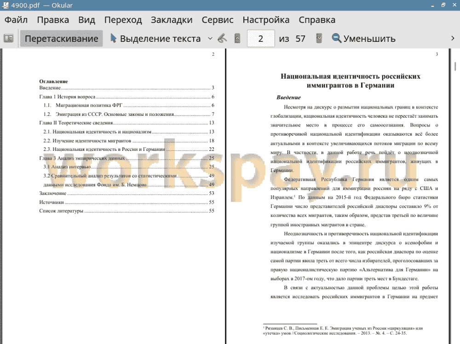Go to the previous page using toolbar icon
460x344 pixels.
[x=237, y=39]
